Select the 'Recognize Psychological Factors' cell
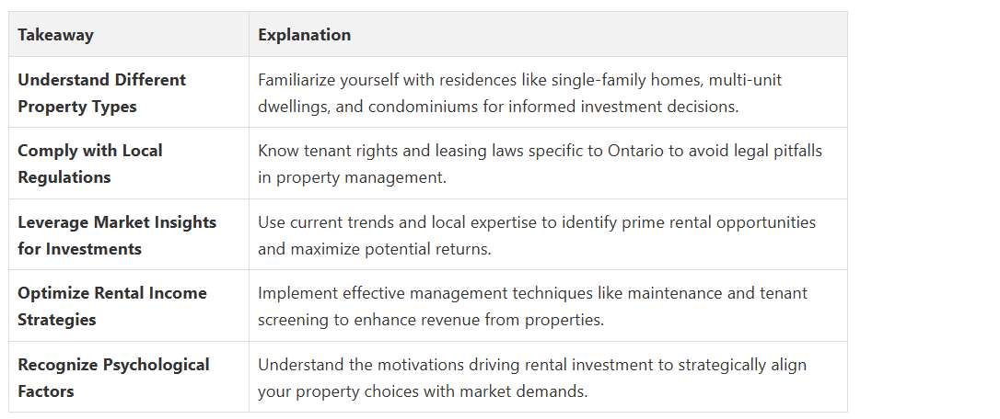Viewport: 1000px width, 419px height. pos(113,378)
